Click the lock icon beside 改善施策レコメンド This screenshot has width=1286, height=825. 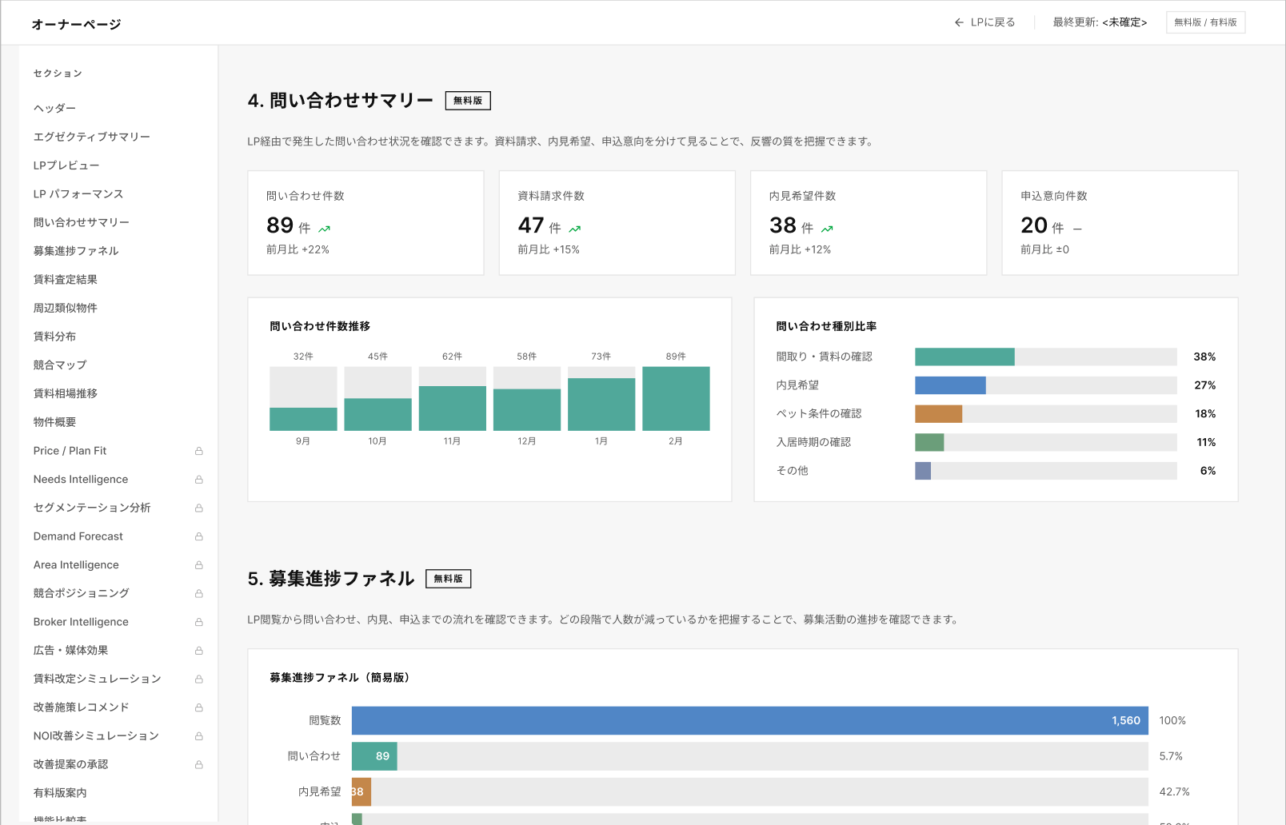click(199, 707)
